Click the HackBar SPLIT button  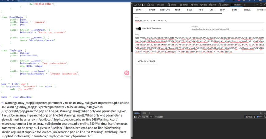point(152,10)
